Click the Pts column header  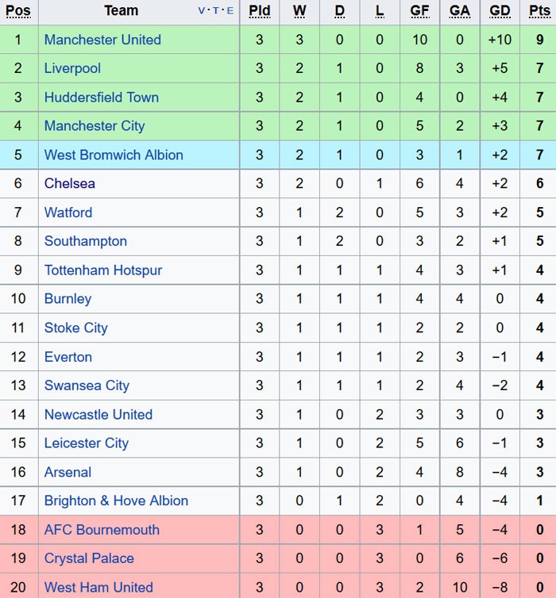[x=539, y=11]
